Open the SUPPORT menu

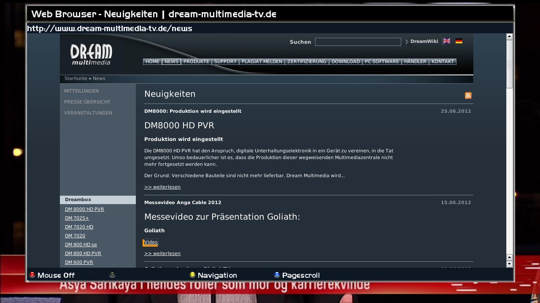(225, 61)
